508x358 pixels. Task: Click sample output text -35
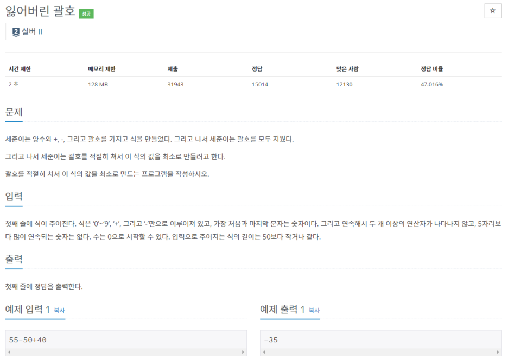click(x=271, y=340)
